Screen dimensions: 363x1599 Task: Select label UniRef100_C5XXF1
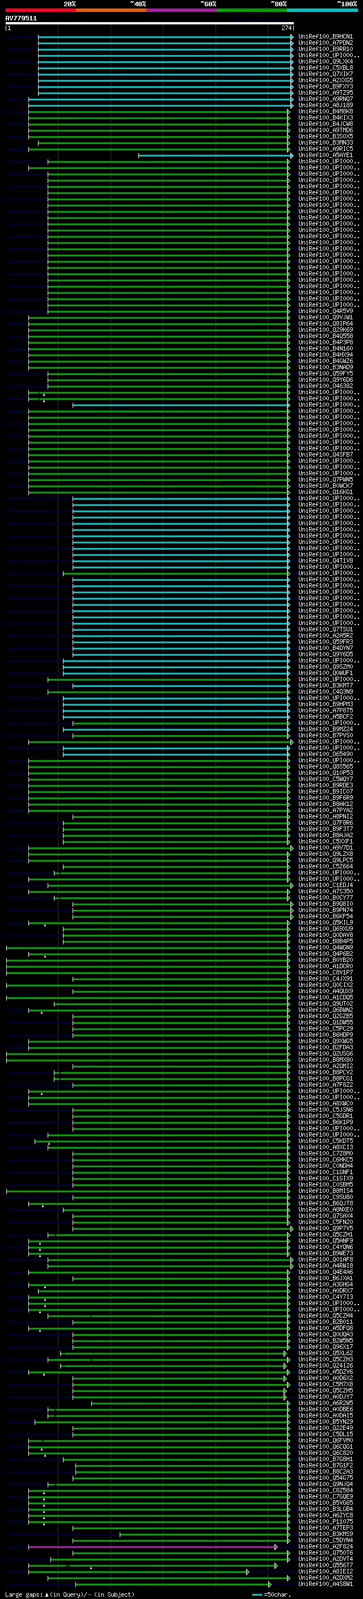click(325, 842)
